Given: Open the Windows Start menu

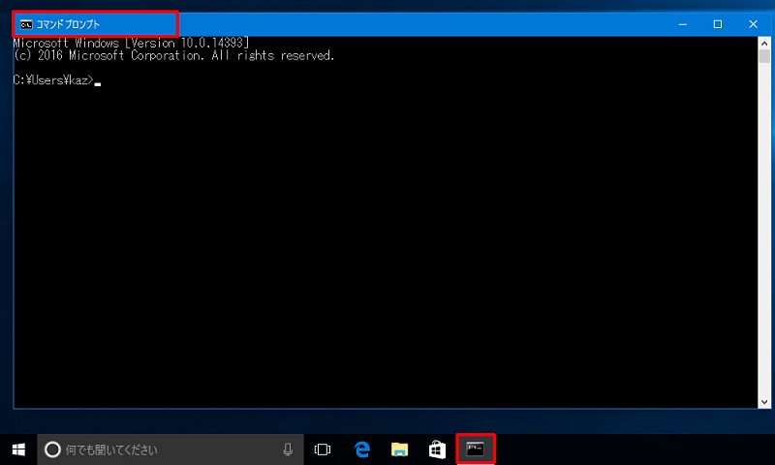Looking at the screenshot, I should click(18, 449).
